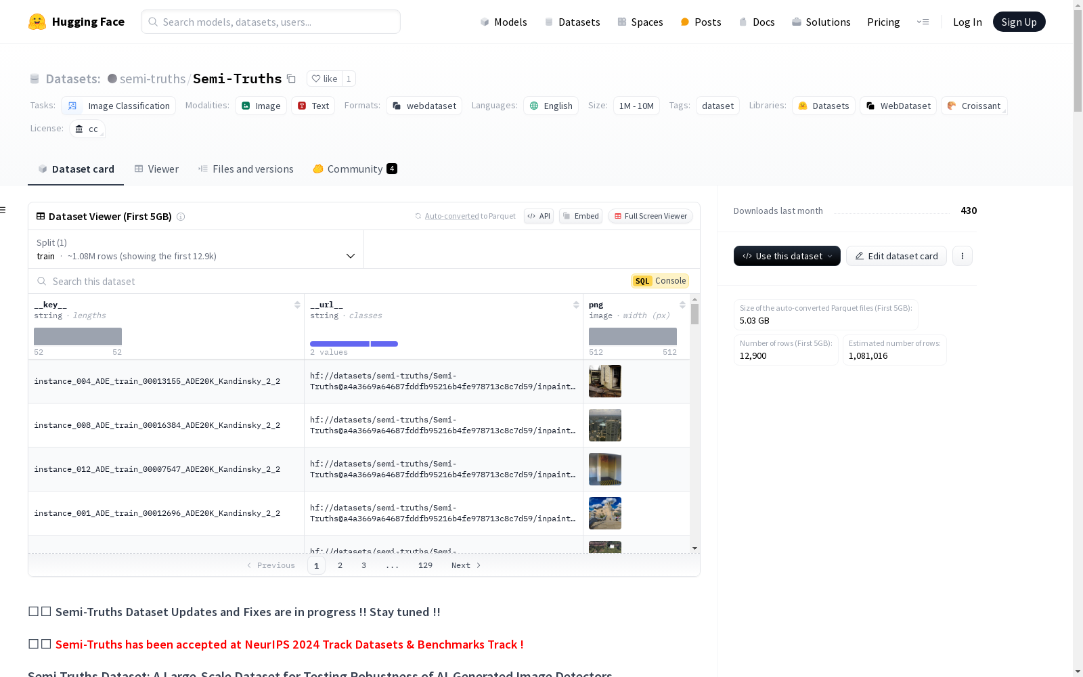
Task: Open the Pricing page
Action: 883,22
